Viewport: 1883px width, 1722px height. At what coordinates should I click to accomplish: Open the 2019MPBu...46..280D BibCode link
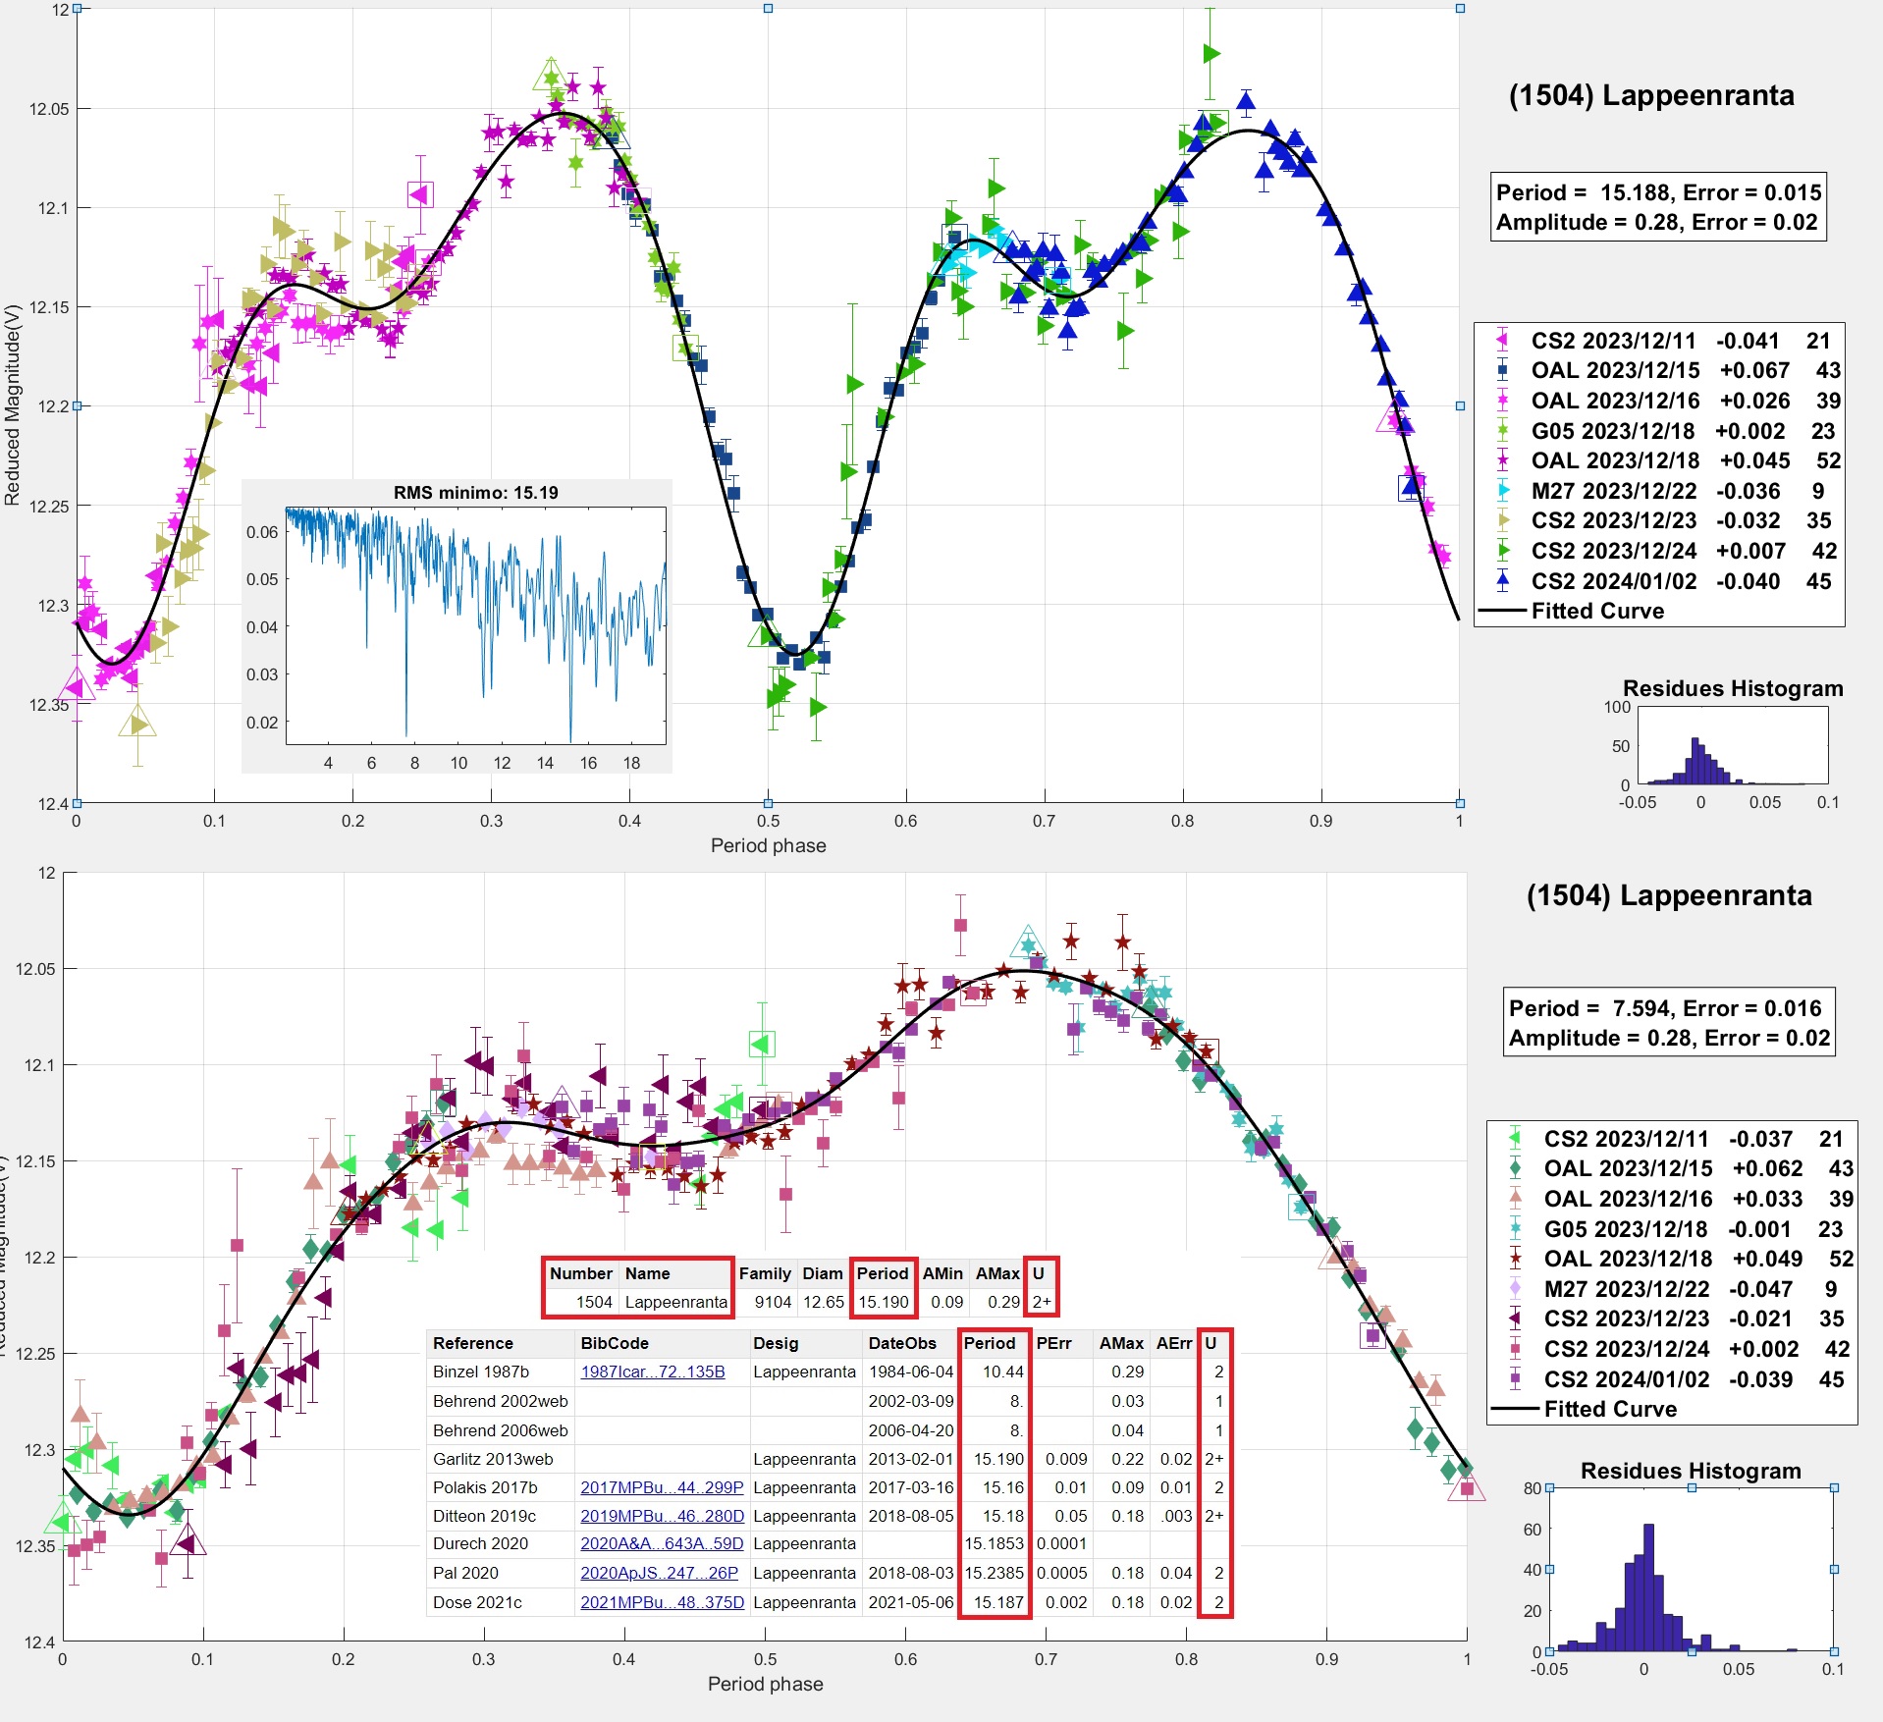(662, 1516)
